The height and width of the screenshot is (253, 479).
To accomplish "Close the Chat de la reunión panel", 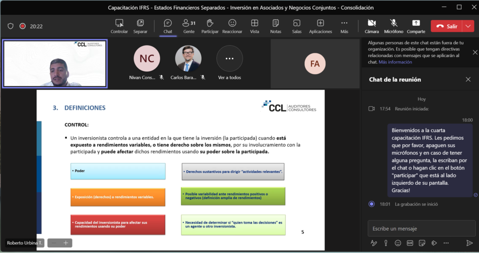I will click(468, 79).
